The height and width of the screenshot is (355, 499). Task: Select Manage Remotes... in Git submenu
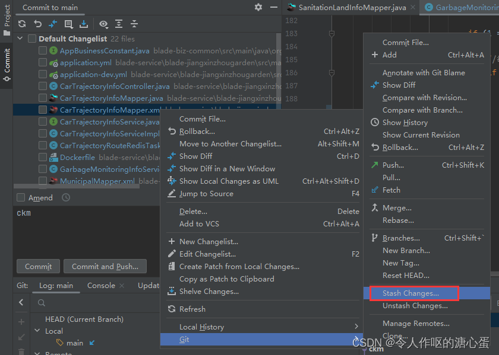(427, 324)
